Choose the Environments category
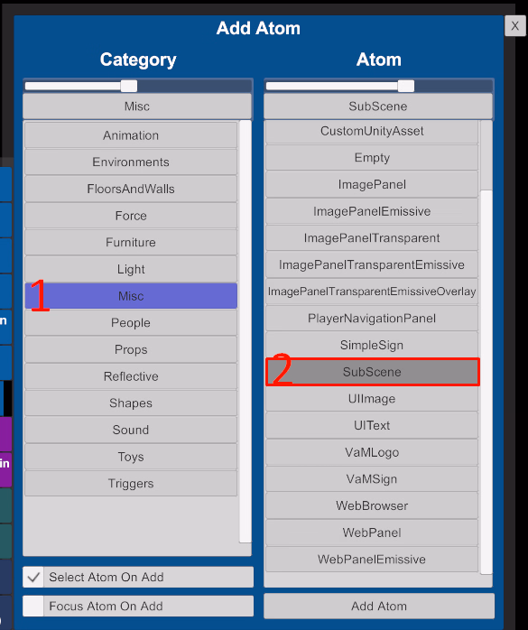528x630 pixels. coord(131,162)
